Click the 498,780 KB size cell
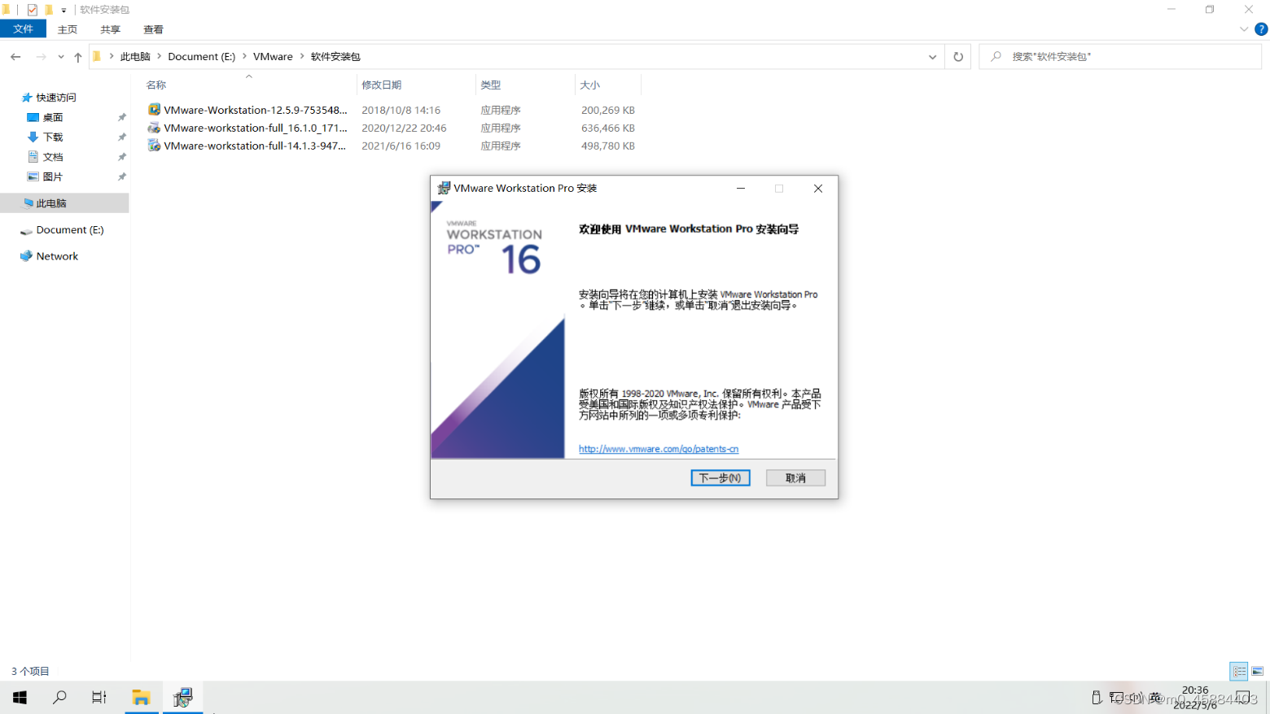The height and width of the screenshot is (714, 1270). [608, 146]
